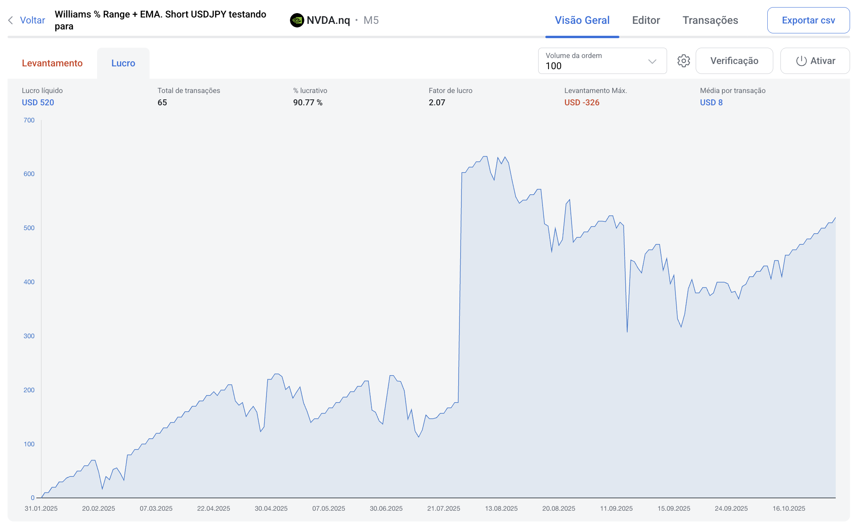
Task: Go to the Transações tab
Action: [710, 20]
